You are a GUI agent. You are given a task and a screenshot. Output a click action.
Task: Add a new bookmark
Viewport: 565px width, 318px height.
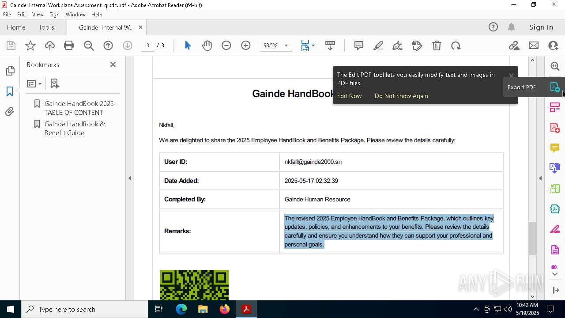(55, 83)
